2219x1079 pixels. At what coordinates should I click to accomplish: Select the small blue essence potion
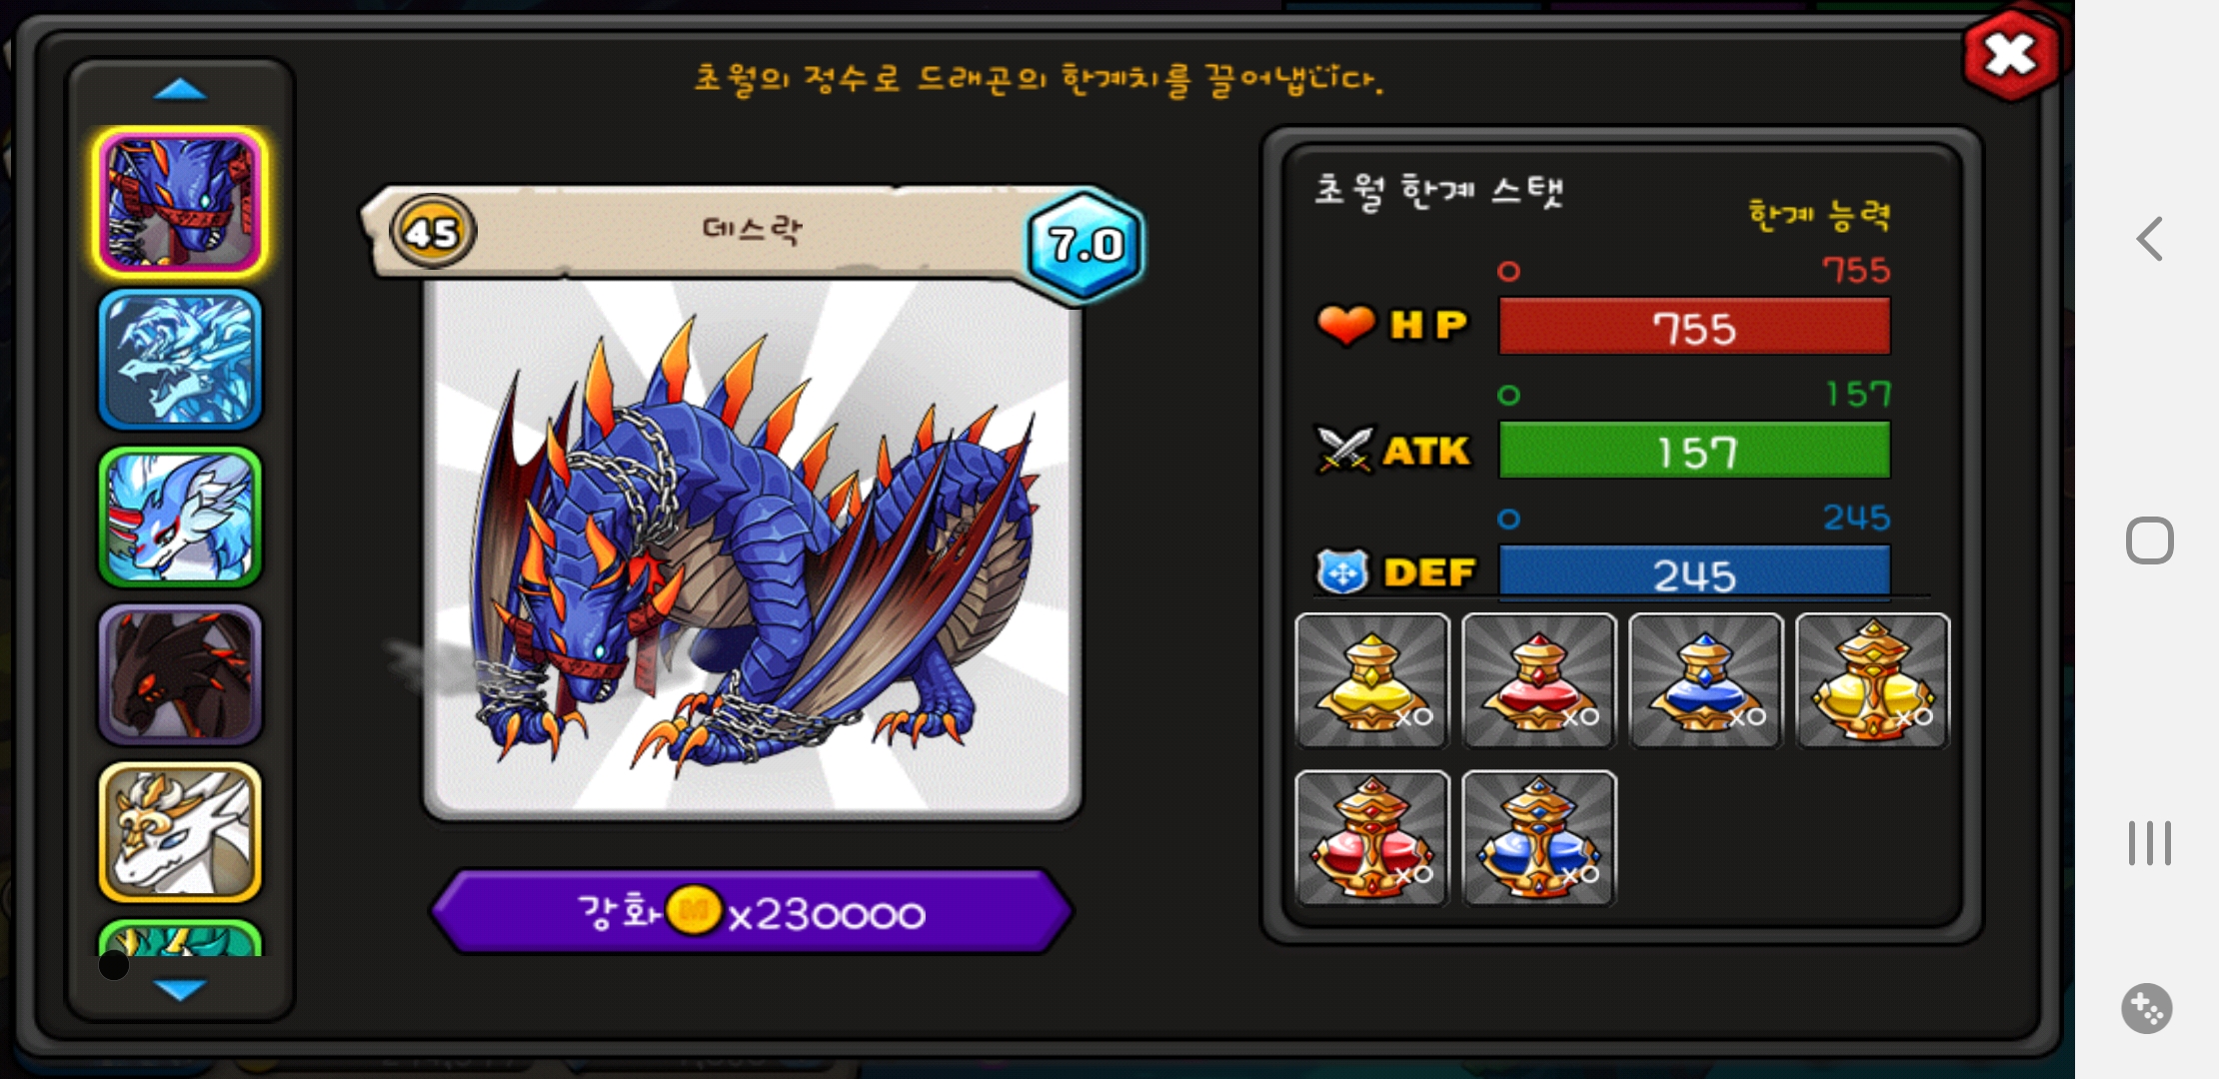pos(1706,680)
